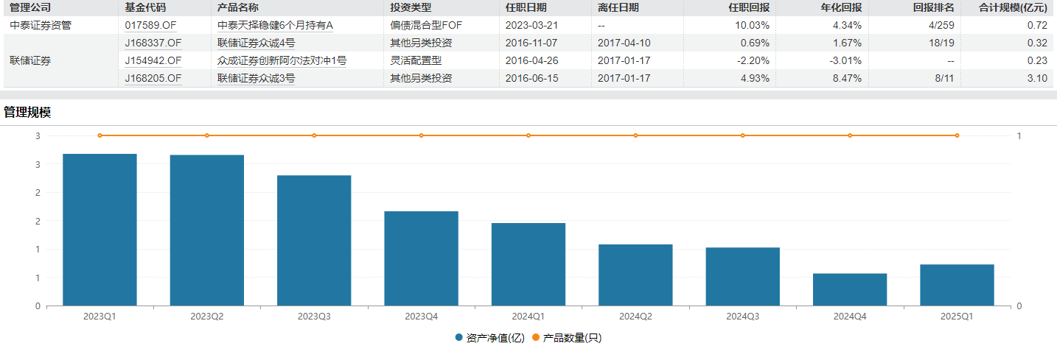The image size is (1057, 346).
Task: Click leave date 2017-04-10 cell
Action: click(x=624, y=43)
